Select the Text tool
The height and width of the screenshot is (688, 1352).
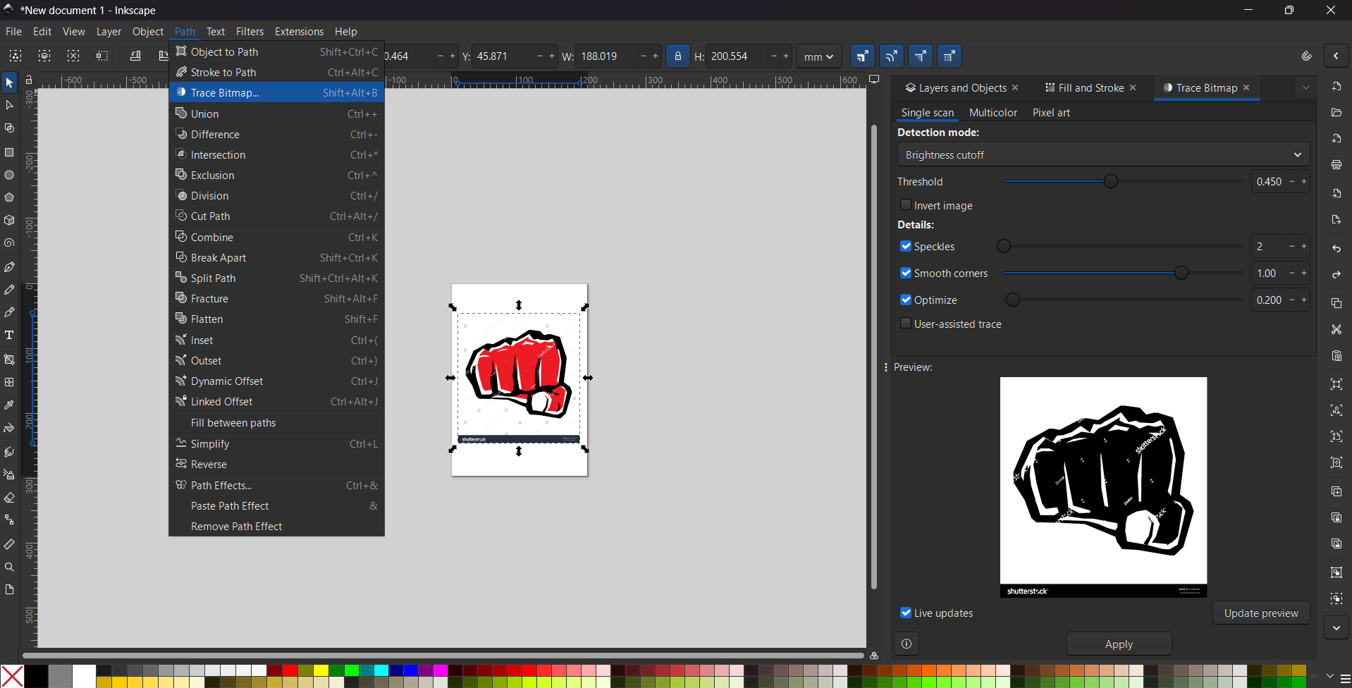click(9, 335)
